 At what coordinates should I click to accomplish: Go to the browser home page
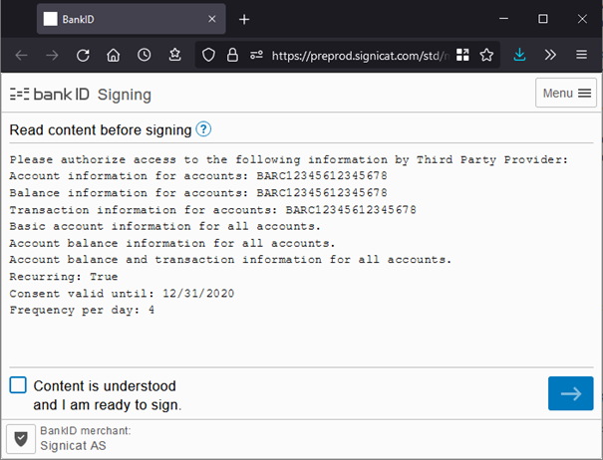(114, 56)
